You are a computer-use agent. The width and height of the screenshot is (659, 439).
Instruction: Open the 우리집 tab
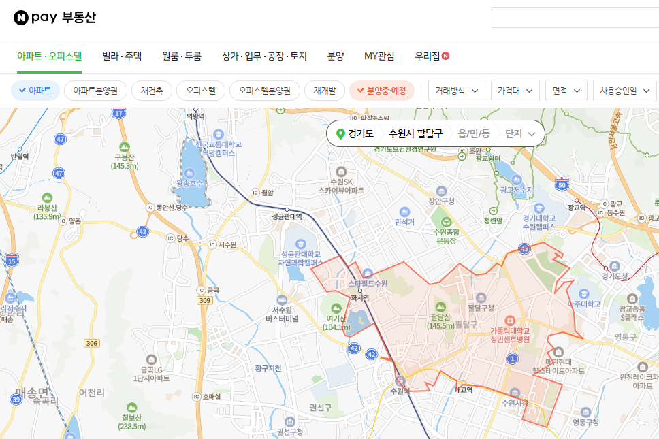point(432,56)
